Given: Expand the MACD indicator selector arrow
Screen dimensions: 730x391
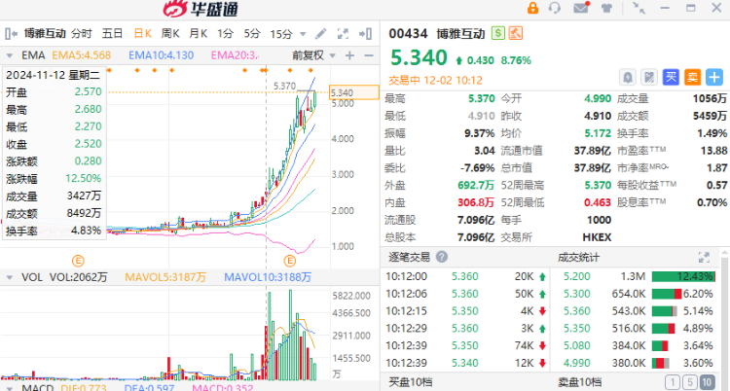Looking at the screenshot, I should (10, 388).
